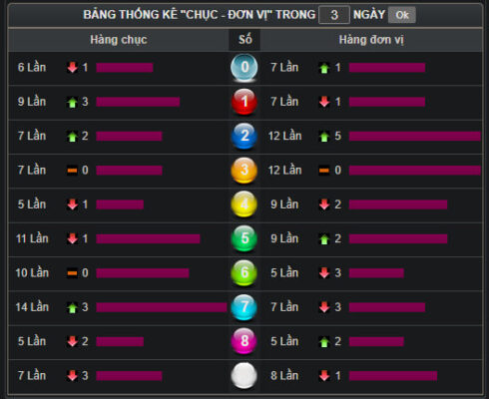Click the days input field showing 3
The image size is (489, 399).
click(x=334, y=15)
